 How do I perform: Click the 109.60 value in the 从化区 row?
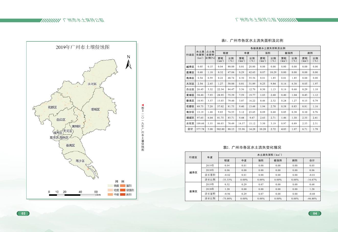(200, 123)
